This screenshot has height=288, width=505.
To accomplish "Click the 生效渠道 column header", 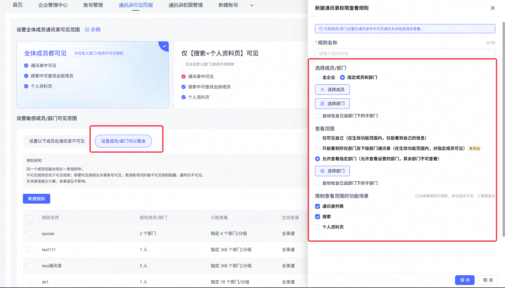I will 290,218.
